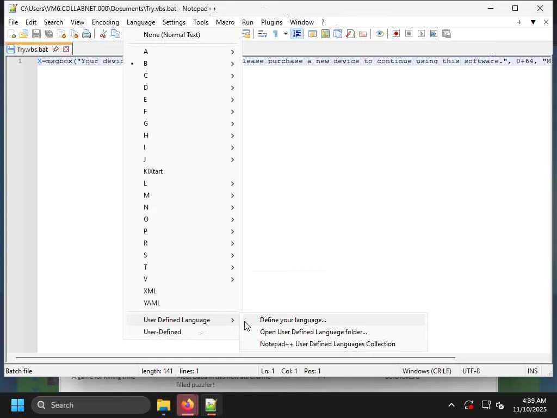Open dropdown arrow beside pilcrow icon

point(285,34)
